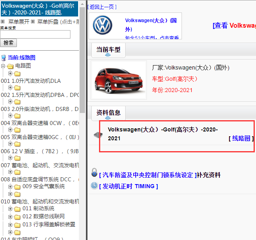Click folder icon above 007 蓄电池、起动机
Image resolution: width=256 pixels, height=240 pixels.
tap(17, 158)
